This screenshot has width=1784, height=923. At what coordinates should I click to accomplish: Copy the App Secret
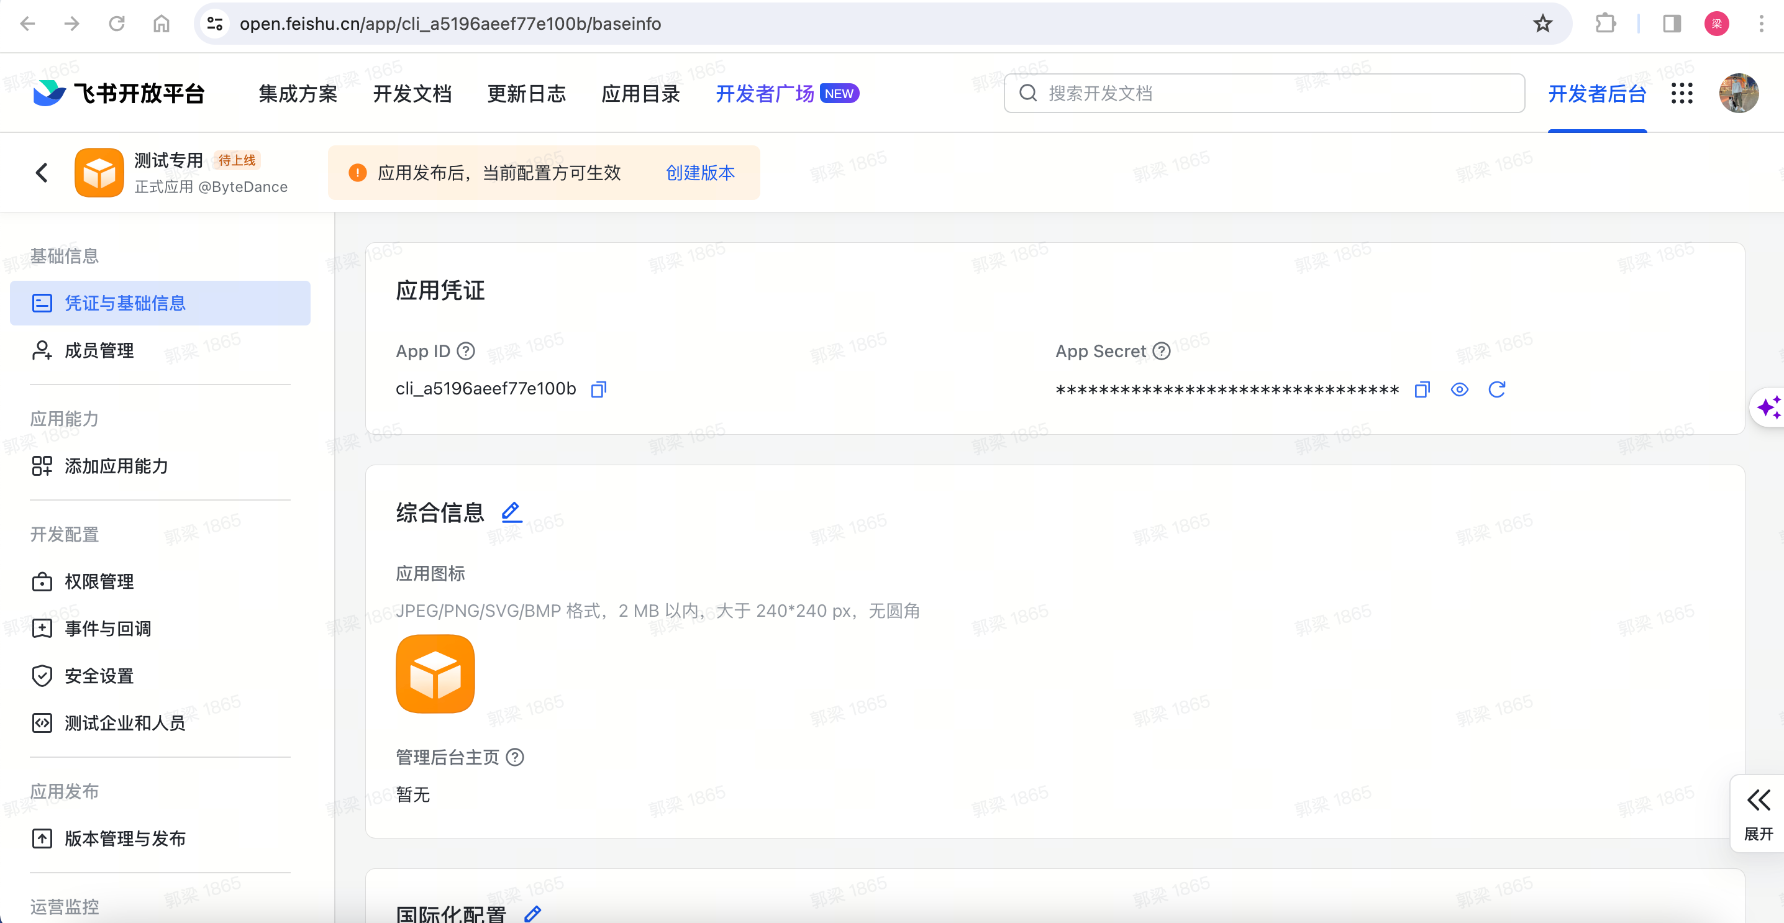tap(1422, 389)
